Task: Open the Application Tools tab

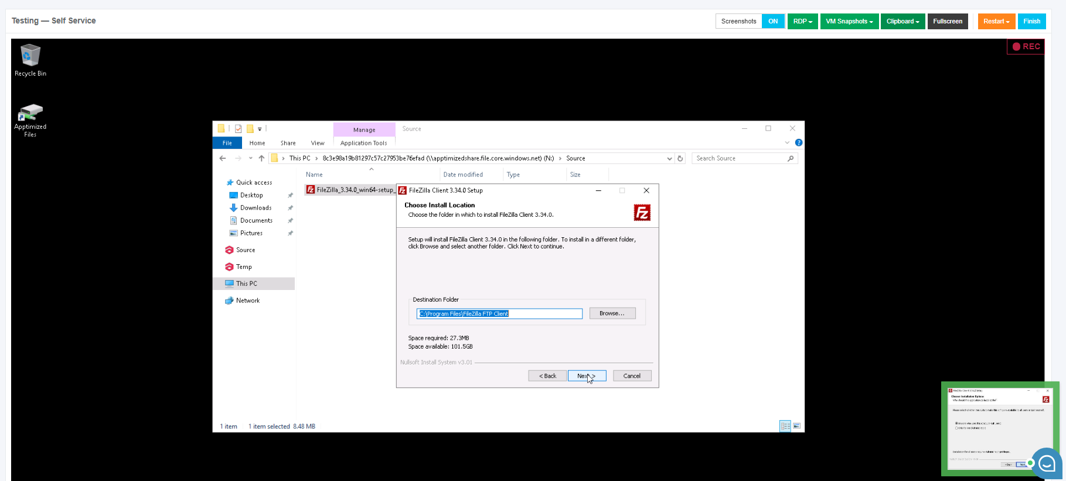Action: (x=364, y=143)
